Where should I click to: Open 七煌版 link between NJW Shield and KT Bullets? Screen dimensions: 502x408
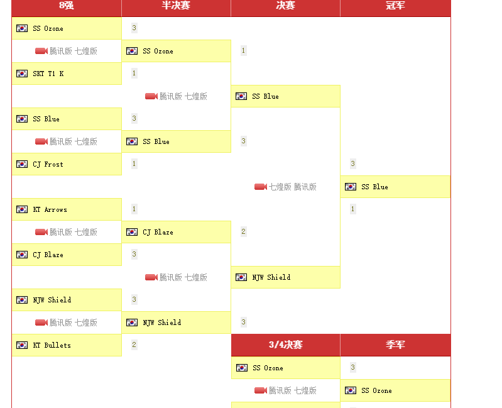tap(86, 323)
